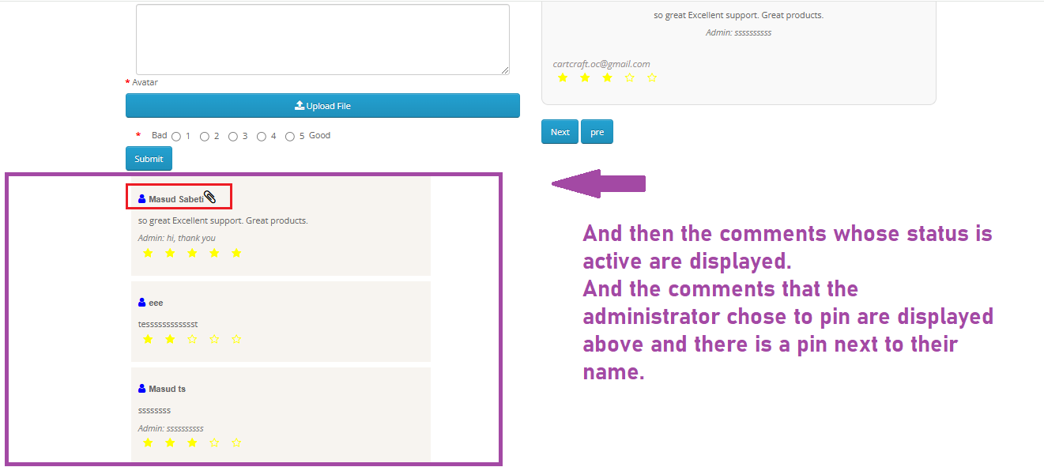The width and height of the screenshot is (1044, 467).
Task: Click the third star in Masud ts's rating
Action: tap(192, 443)
